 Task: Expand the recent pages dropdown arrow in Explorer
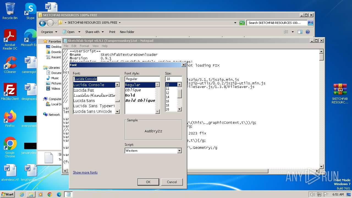(55, 23)
